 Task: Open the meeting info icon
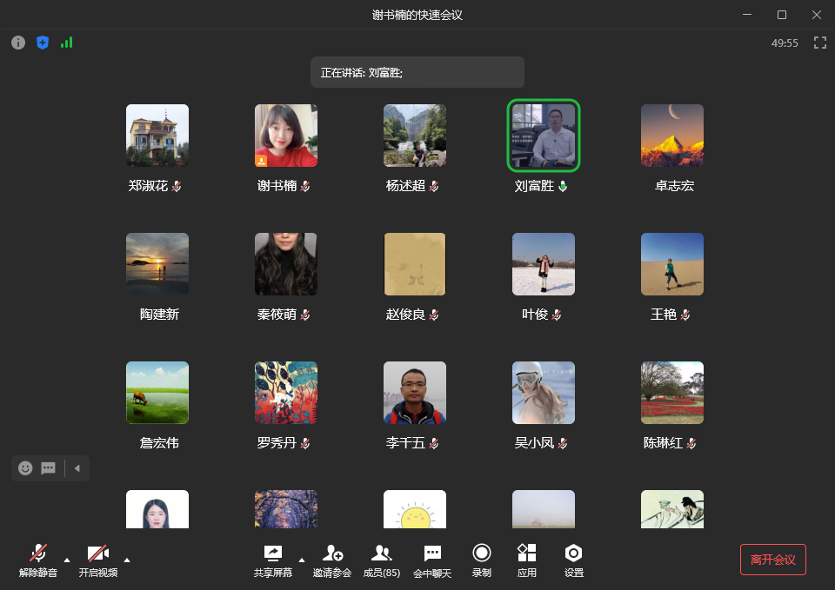(18, 43)
